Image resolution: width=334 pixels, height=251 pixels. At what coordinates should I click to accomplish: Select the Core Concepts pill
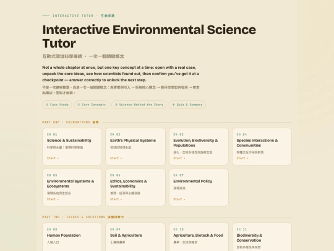coord(92,105)
